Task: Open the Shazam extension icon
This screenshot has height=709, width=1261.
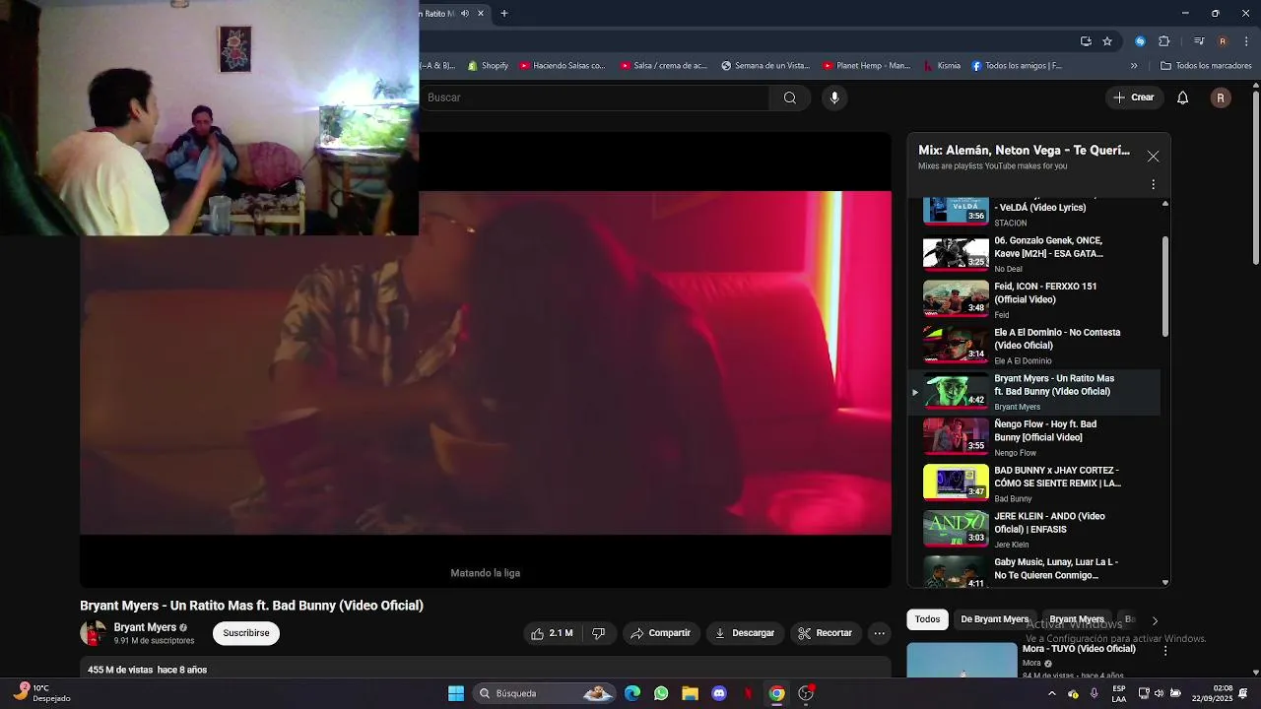Action: (1140, 41)
